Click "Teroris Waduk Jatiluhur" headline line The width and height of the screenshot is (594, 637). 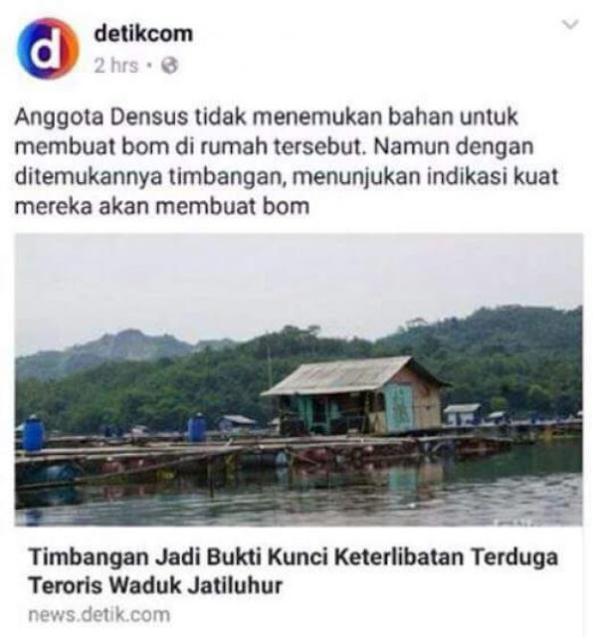pyautogui.click(x=155, y=585)
